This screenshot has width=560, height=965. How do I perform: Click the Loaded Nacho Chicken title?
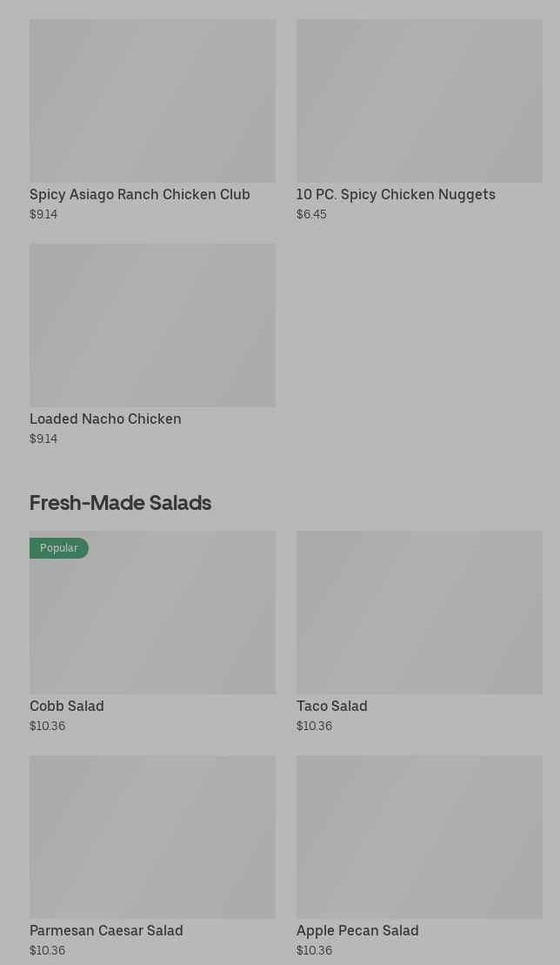[105, 419]
